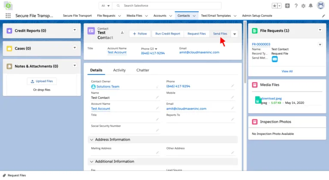Viewport: 329px width, 180px height.
Task: Click the Cases briefcase icon
Action: 9,49
